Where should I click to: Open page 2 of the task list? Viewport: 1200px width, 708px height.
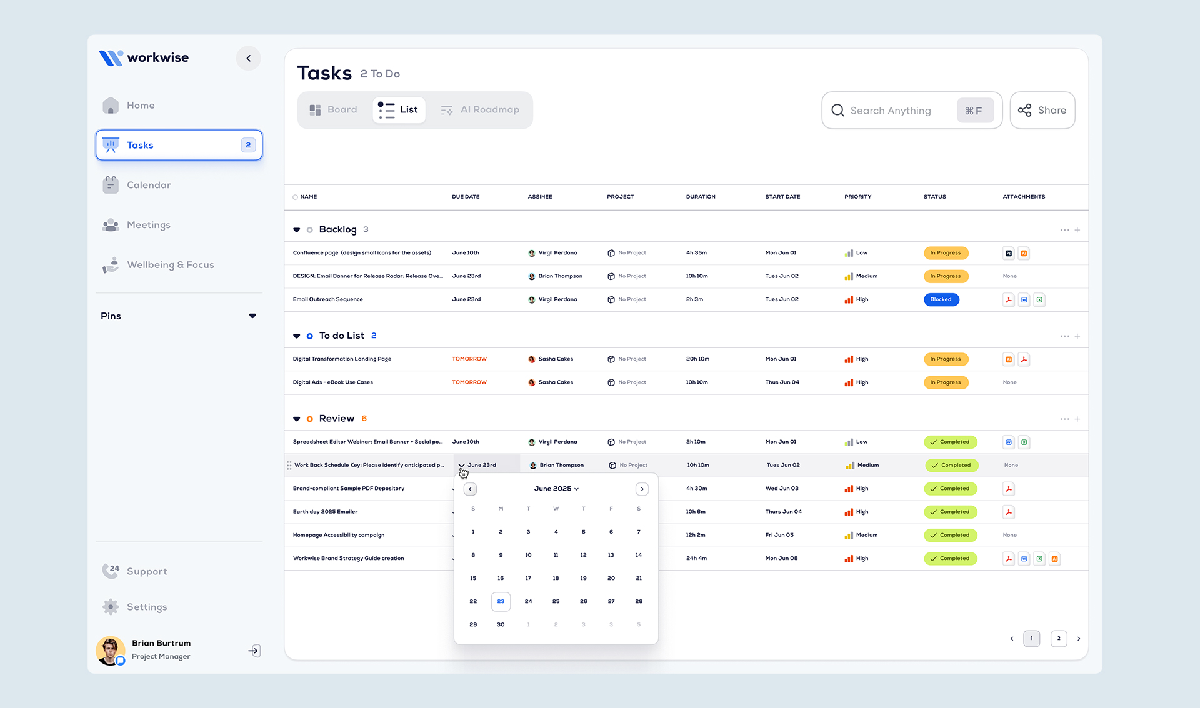click(1058, 638)
